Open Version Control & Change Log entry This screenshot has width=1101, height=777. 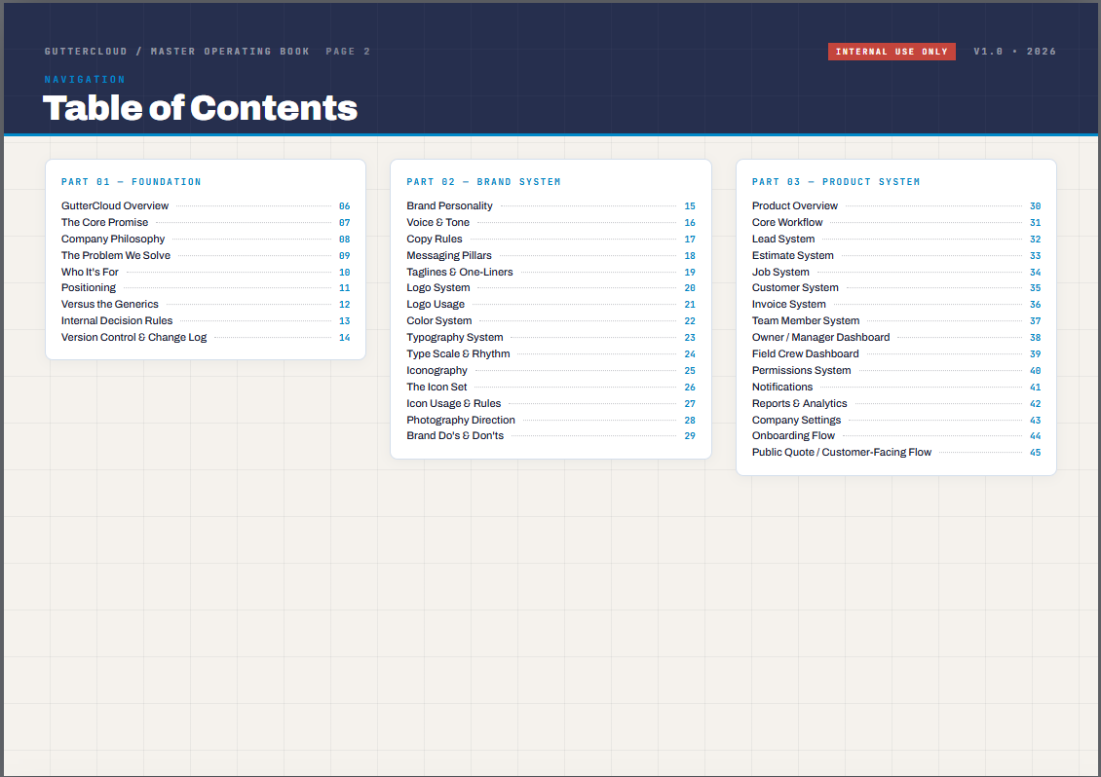pos(205,337)
